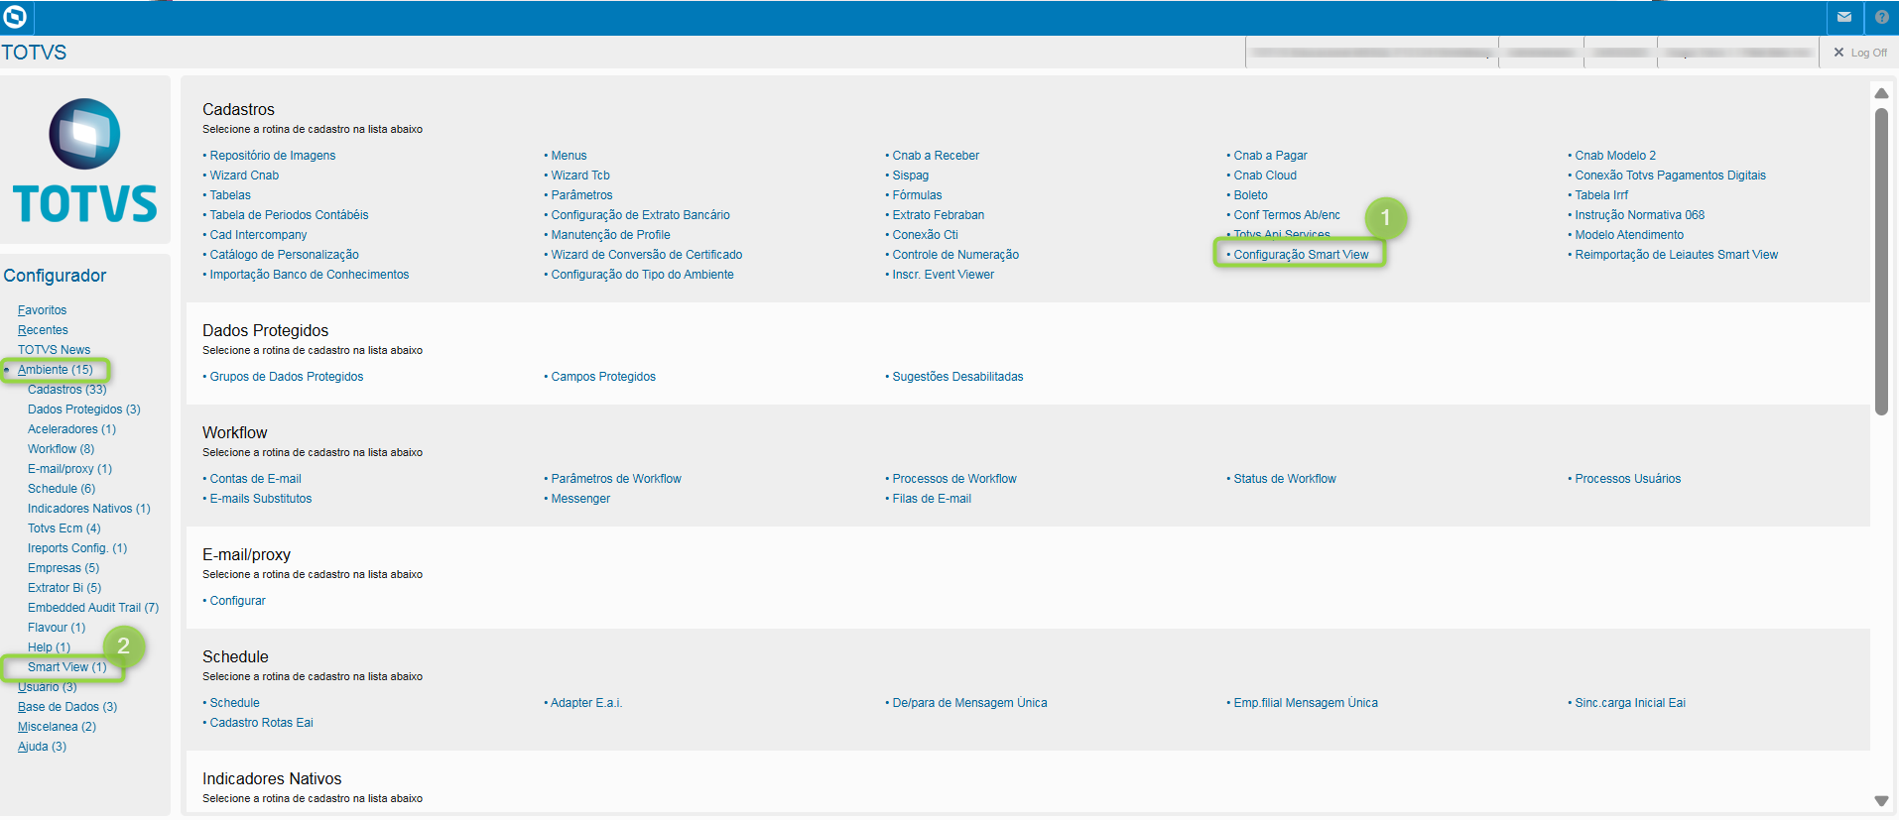Open the Manutenção de Profile link
1899x820 pixels.
(x=610, y=235)
